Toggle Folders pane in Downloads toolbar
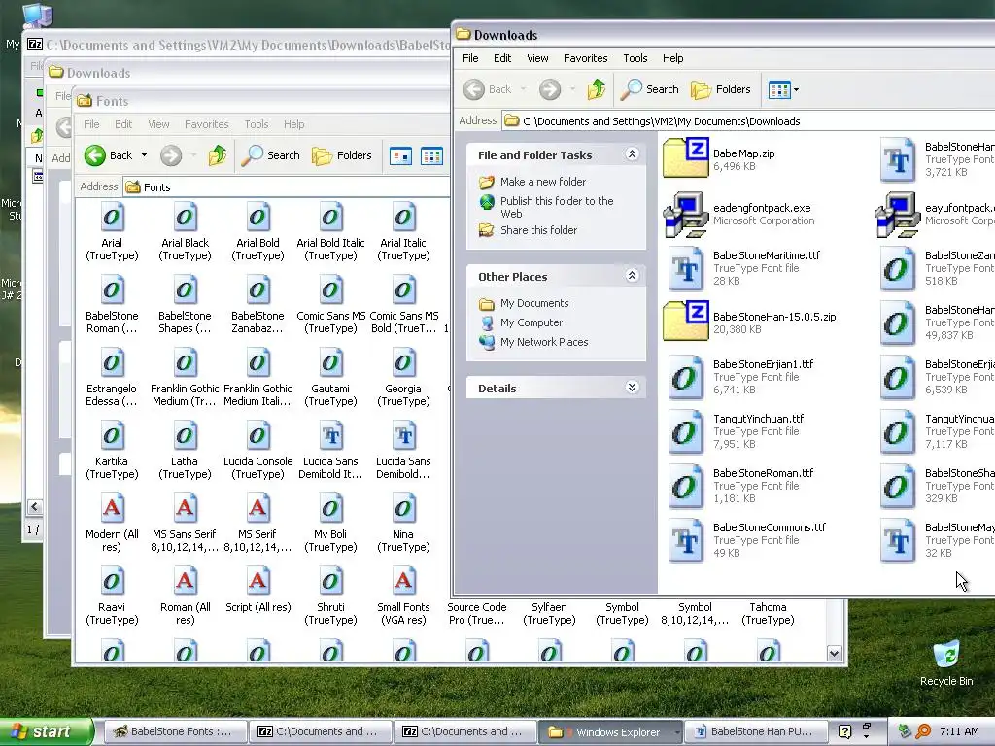This screenshot has height=746, width=995. pyautogui.click(x=720, y=89)
